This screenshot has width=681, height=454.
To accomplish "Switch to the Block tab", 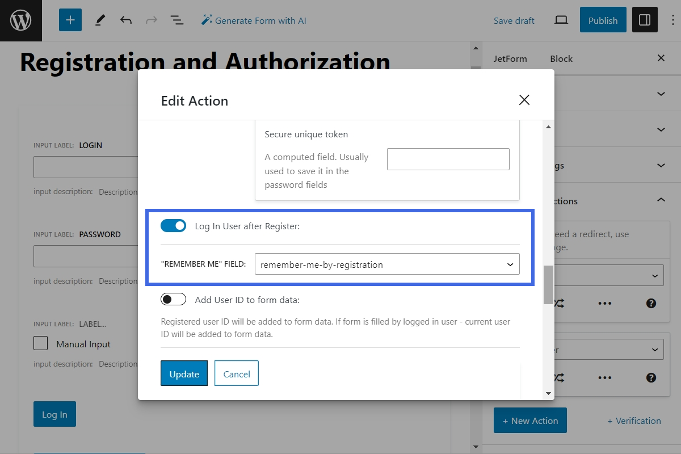I will (x=561, y=58).
